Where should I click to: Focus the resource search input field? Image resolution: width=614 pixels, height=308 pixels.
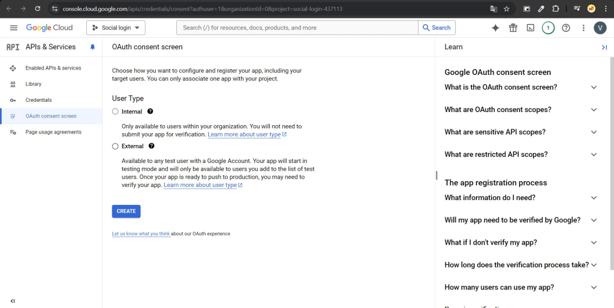coord(297,28)
